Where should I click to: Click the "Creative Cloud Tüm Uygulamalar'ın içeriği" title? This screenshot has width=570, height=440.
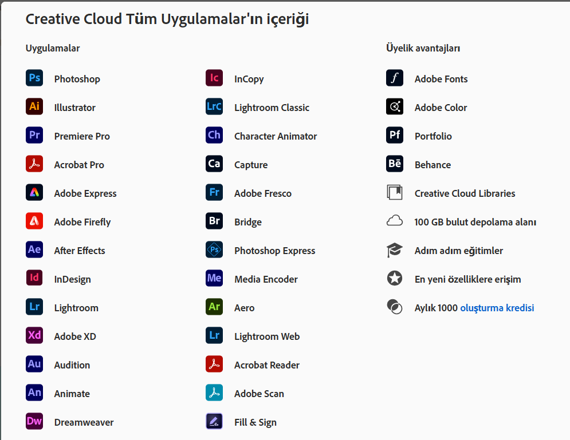point(167,19)
